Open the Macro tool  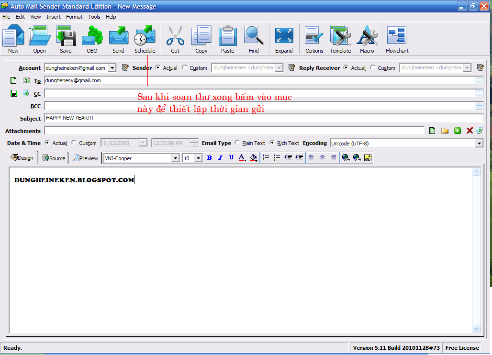pyautogui.click(x=367, y=39)
